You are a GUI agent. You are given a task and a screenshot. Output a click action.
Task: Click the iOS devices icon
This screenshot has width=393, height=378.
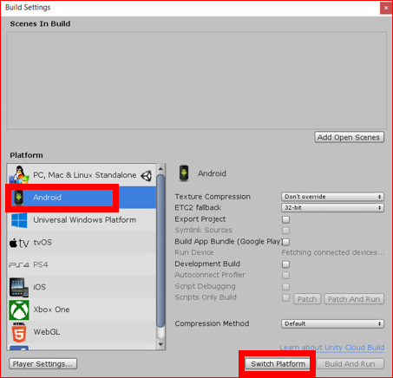(x=19, y=287)
